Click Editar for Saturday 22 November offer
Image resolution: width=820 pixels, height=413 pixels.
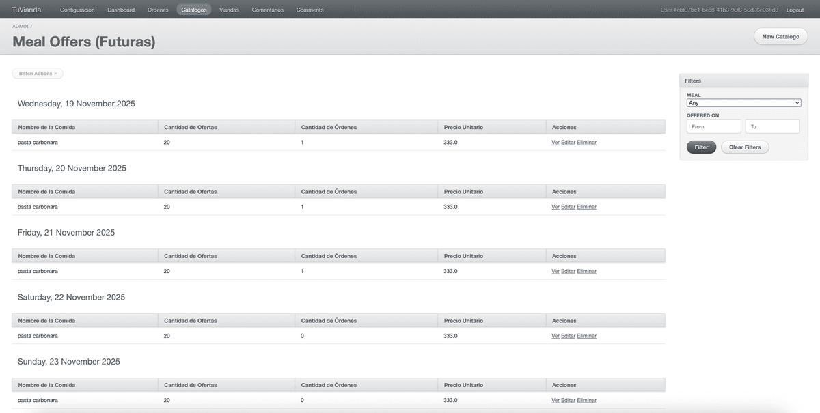pyautogui.click(x=568, y=336)
